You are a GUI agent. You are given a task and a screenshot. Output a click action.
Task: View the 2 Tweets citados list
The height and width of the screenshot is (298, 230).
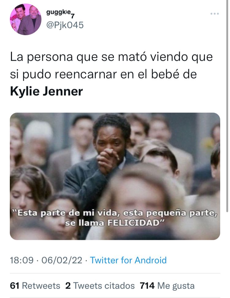tap(100, 286)
